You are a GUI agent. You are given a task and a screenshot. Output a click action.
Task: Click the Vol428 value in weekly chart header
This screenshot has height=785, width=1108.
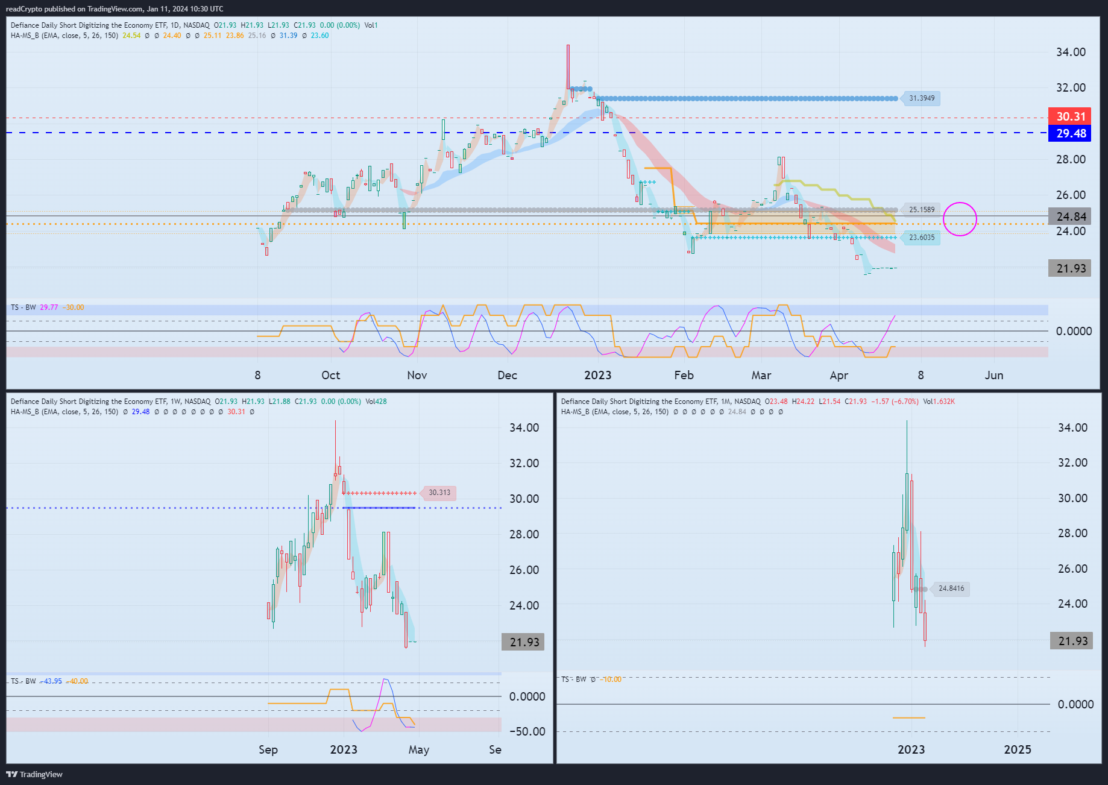(x=376, y=402)
